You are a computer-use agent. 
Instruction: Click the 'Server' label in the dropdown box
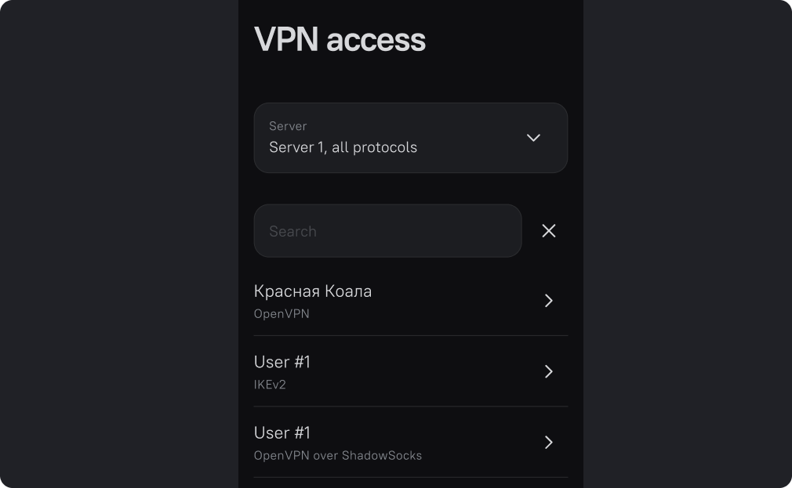pyautogui.click(x=288, y=126)
